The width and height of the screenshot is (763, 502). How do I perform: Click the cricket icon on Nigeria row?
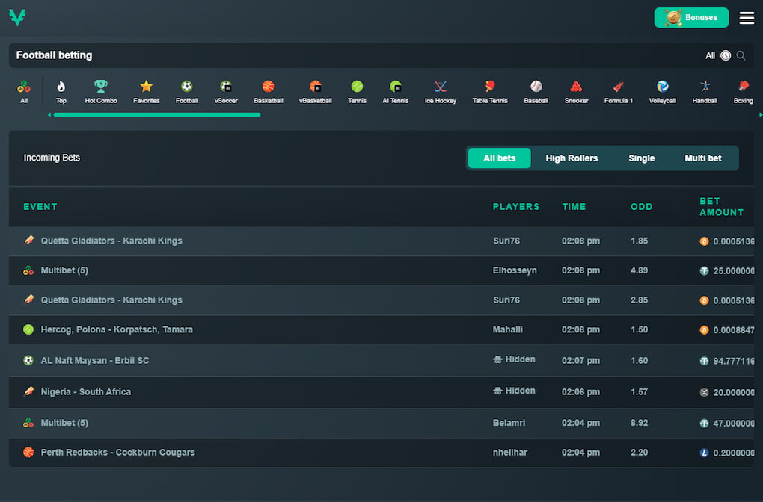tap(28, 391)
